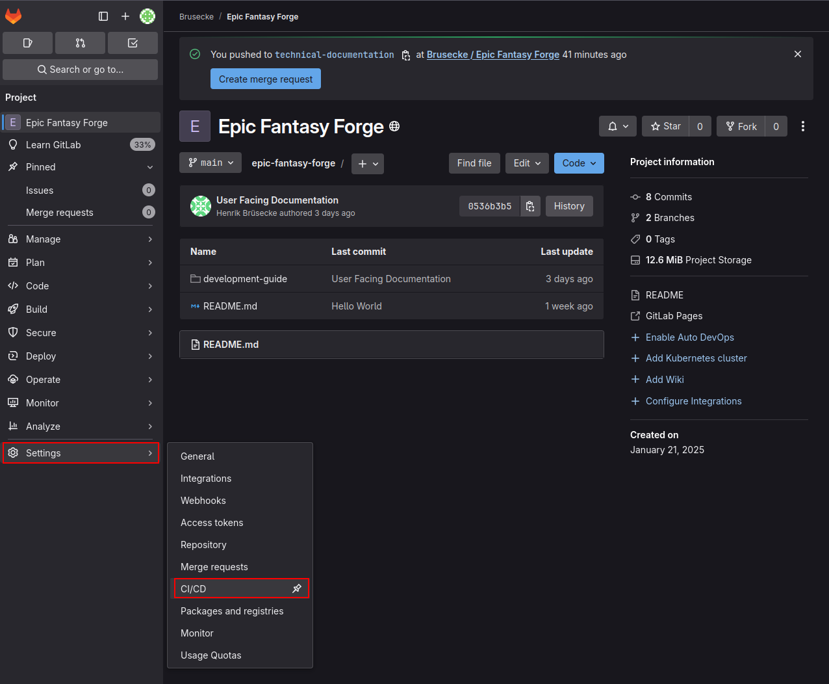
Task: Select Monitor in Settings flyout
Action: tap(240, 633)
